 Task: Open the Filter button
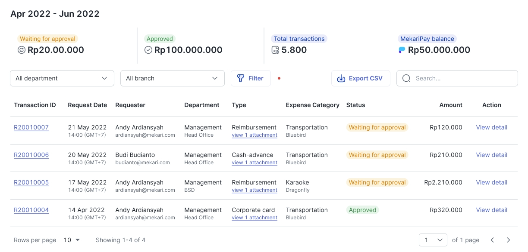251,78
